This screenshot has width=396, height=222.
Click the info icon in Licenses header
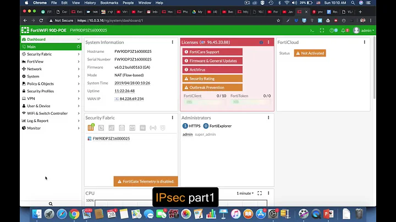pyautogui.click(x=261, y=42)
